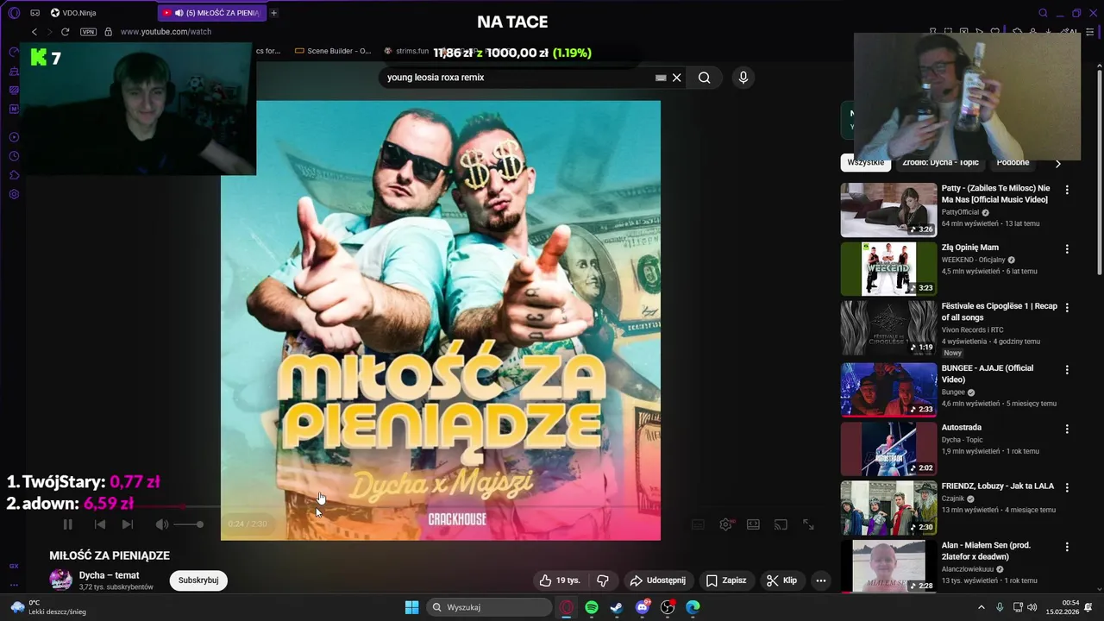
Task: Click the taskbar Wyszukaj search box
Action: click(x=490, y=607)
